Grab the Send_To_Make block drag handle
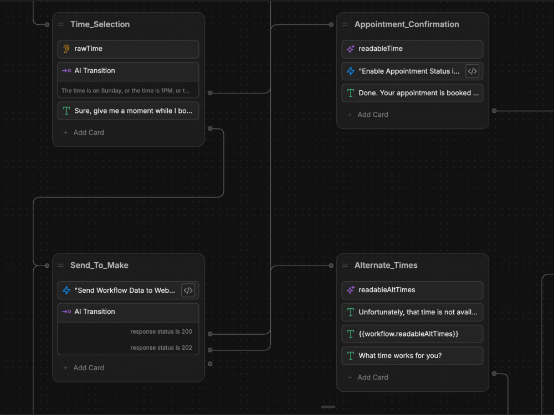554x415 pixels. (61, 266)
